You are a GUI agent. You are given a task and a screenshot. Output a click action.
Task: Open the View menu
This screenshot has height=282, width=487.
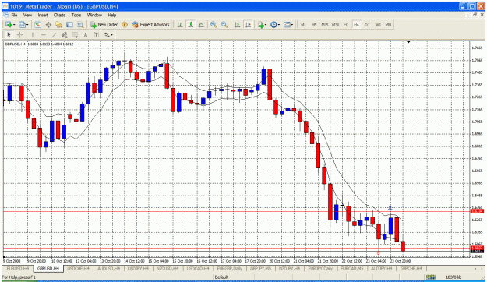[27, 15]
